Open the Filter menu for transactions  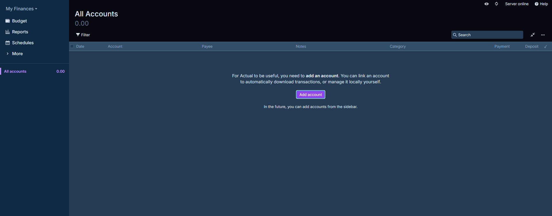coord(83,35)
